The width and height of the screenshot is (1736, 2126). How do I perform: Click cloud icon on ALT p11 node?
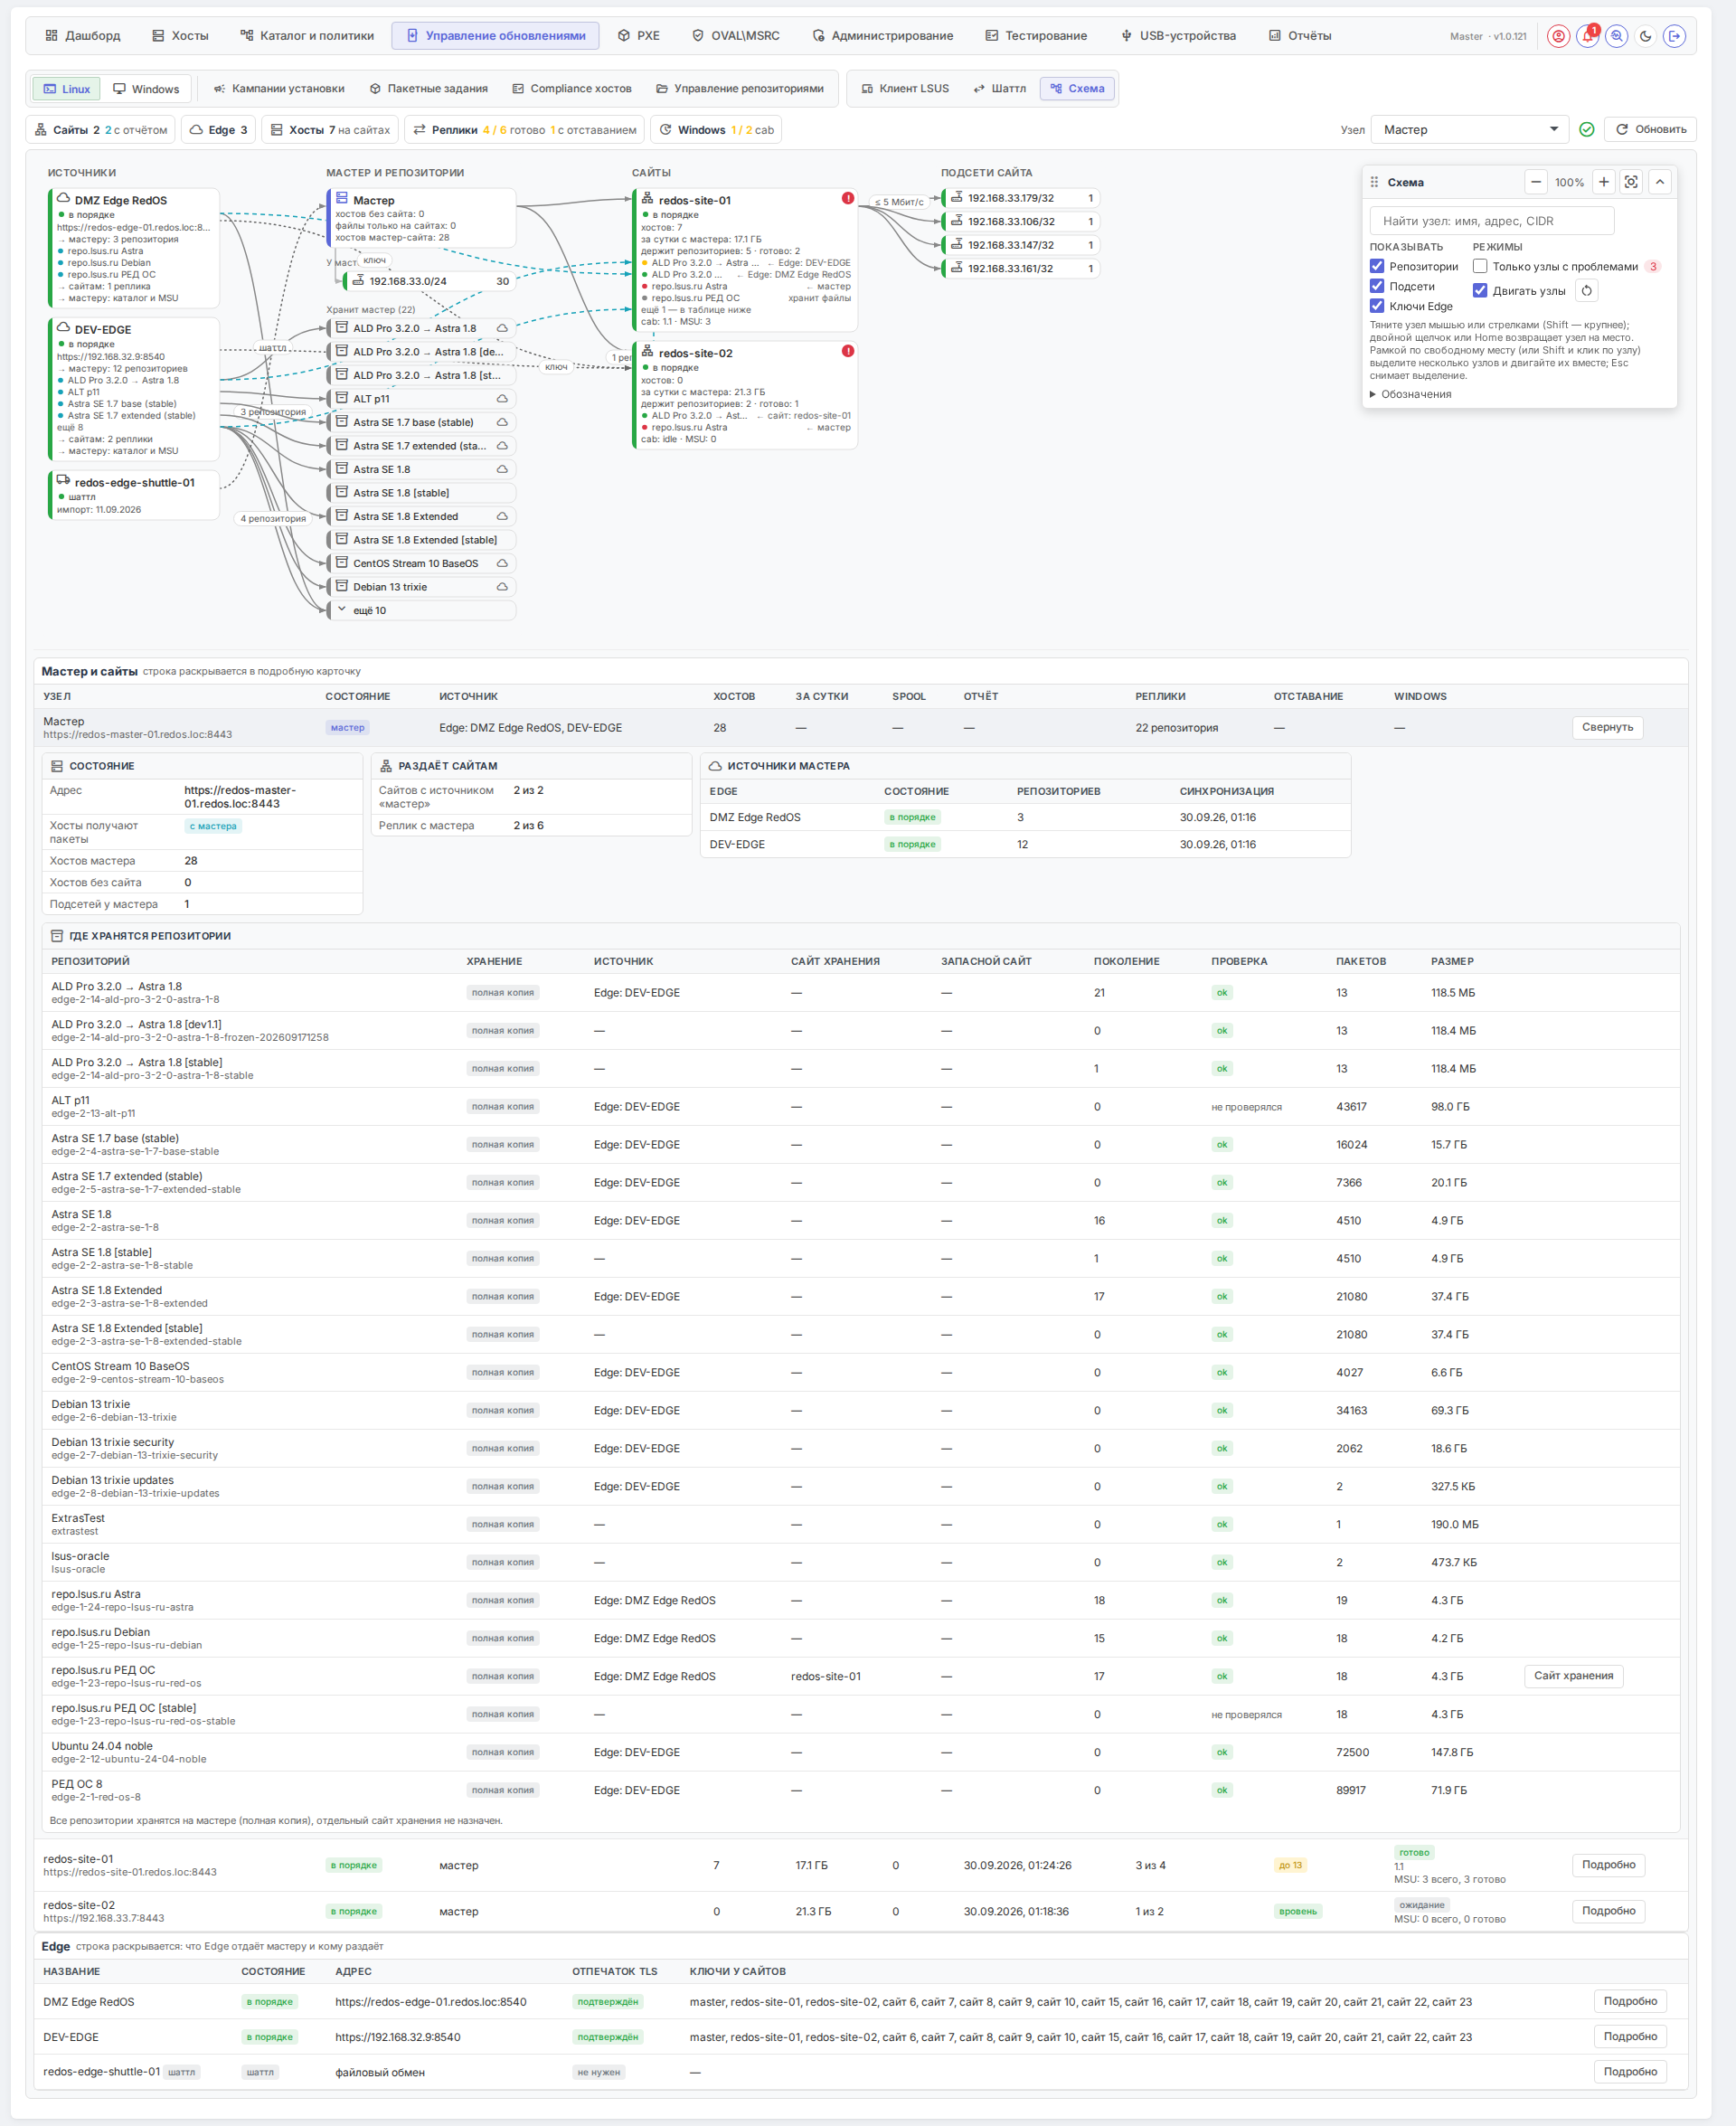click(x=502, y=399)
